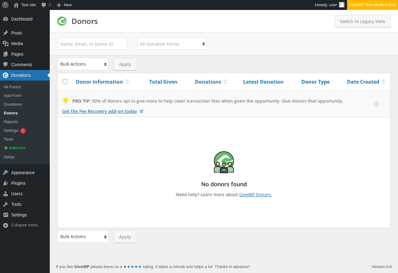Click the WordPress logo icon

point(5,5)
